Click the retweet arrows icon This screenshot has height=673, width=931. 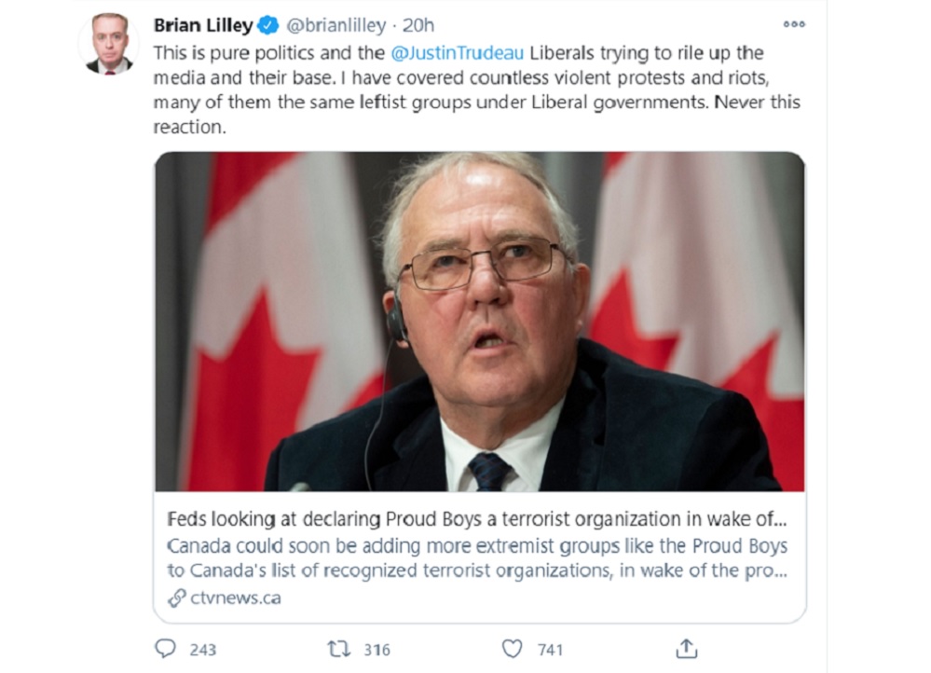coord(339,649)
